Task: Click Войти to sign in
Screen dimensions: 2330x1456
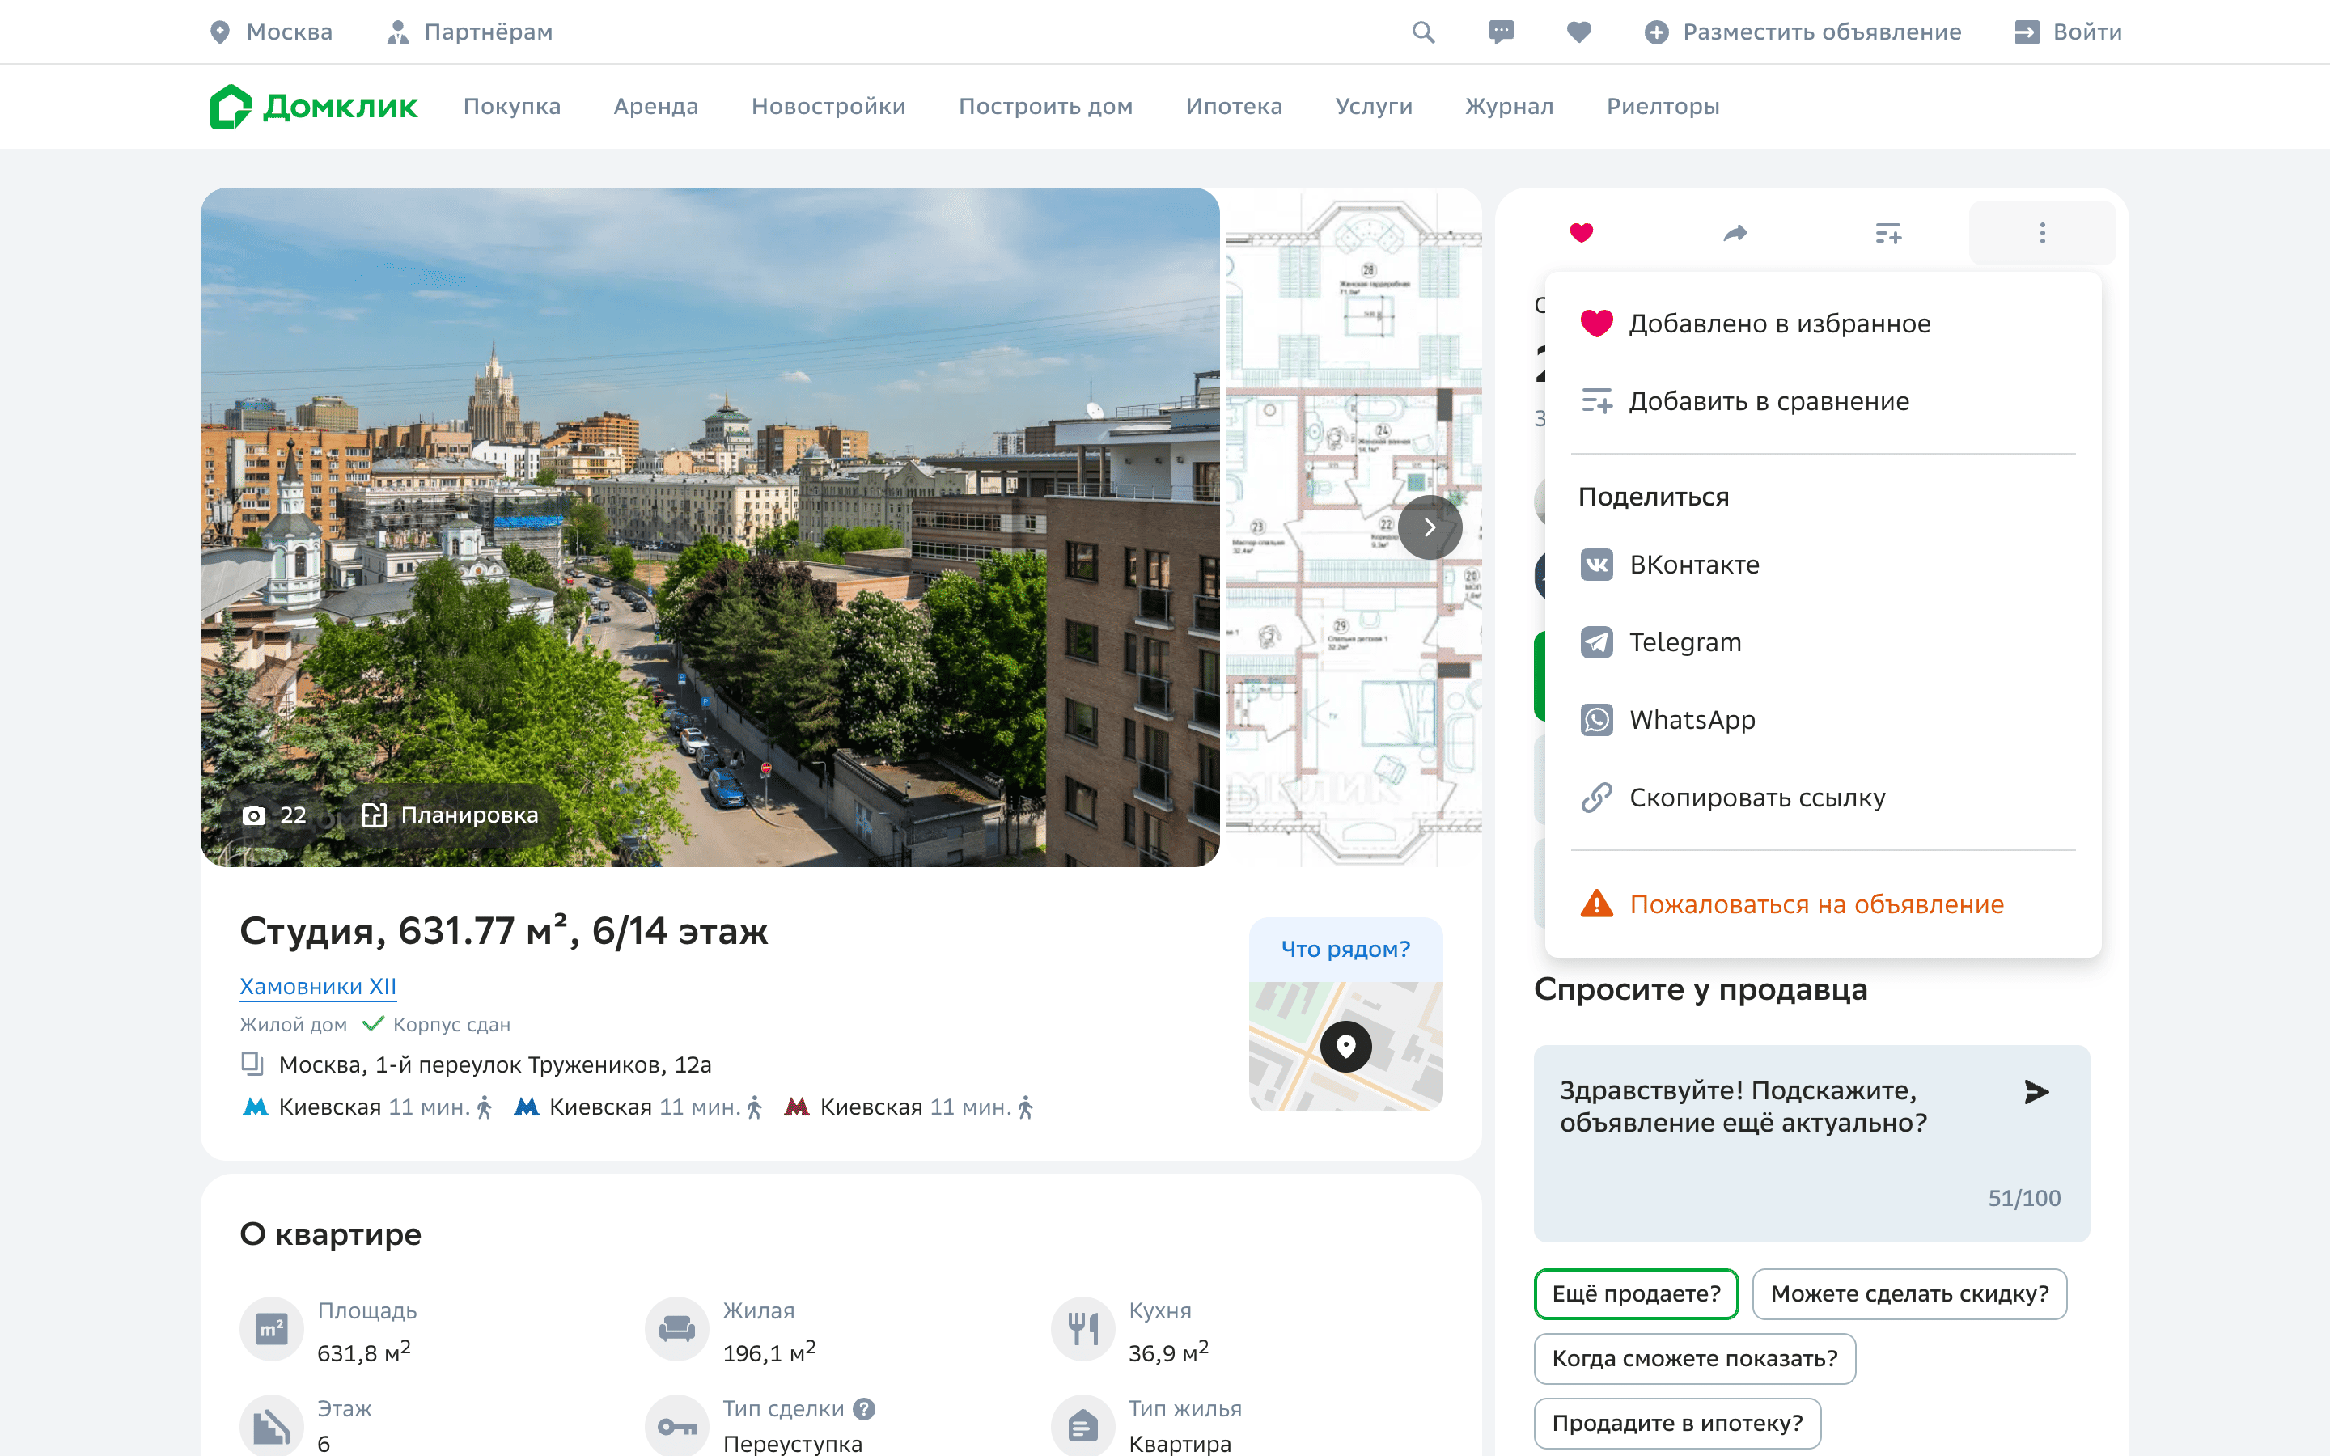Action: 2068,32
